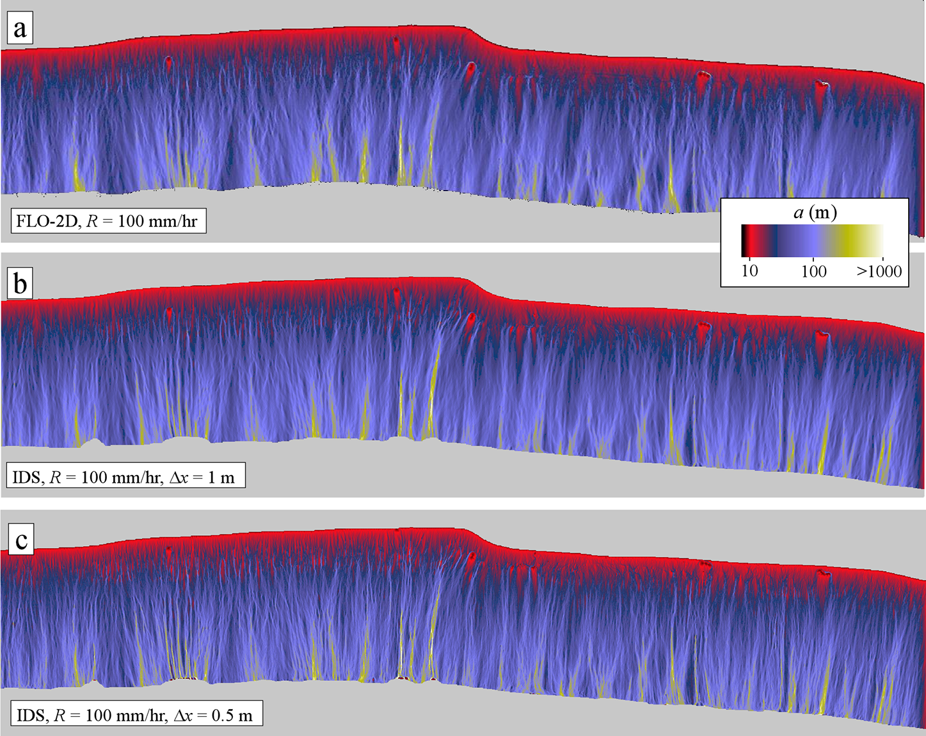The image size is (926, 736).
Task: Click the legend title "a (m)"
Action: pyautogui.click(x=815, y=212)
